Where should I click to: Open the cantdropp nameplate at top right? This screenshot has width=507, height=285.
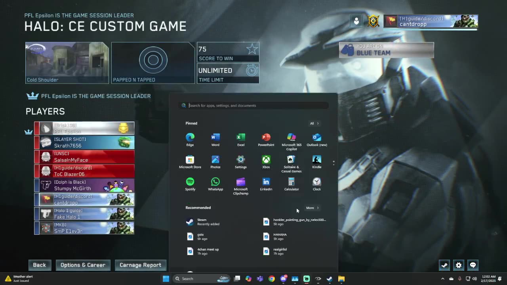[x=431, y=21]
